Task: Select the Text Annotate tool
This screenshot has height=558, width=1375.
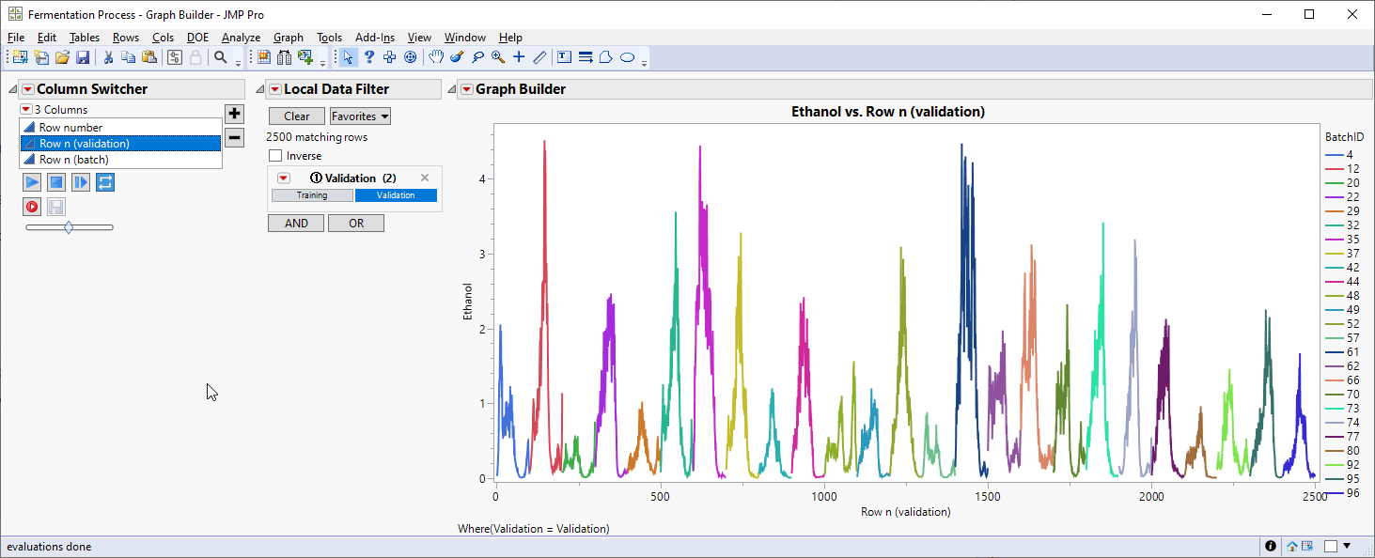Action: pos(565,57)
